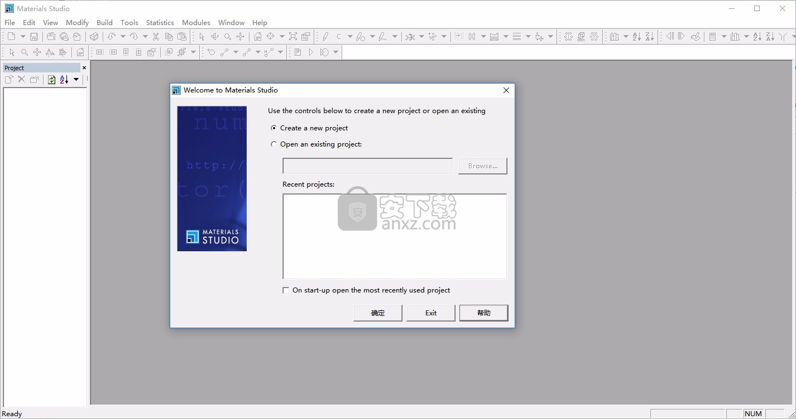Click the Browse... button
The height and width of the screenshot is (419, 796).
pos(483,166)
